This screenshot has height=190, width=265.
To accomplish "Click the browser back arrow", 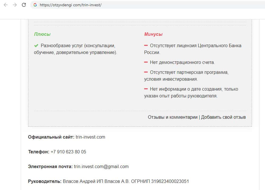I will (x=6, y=5).
